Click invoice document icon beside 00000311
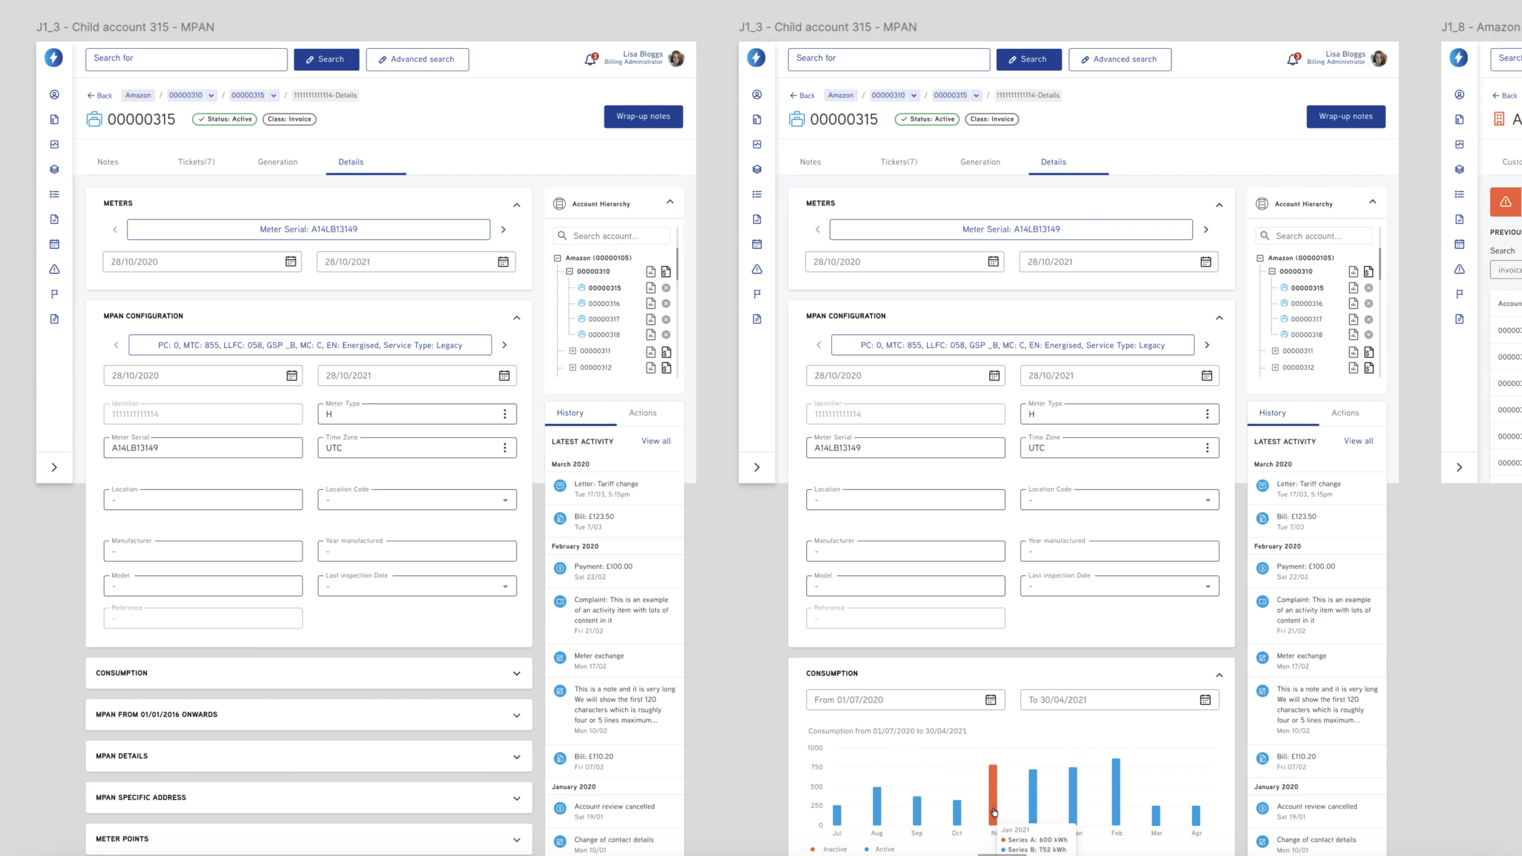 coord(666,351)
